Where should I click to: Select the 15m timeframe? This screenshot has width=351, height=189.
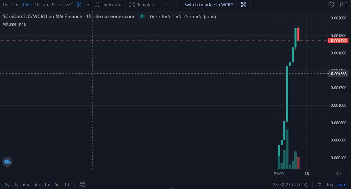(x=26, y=5)
